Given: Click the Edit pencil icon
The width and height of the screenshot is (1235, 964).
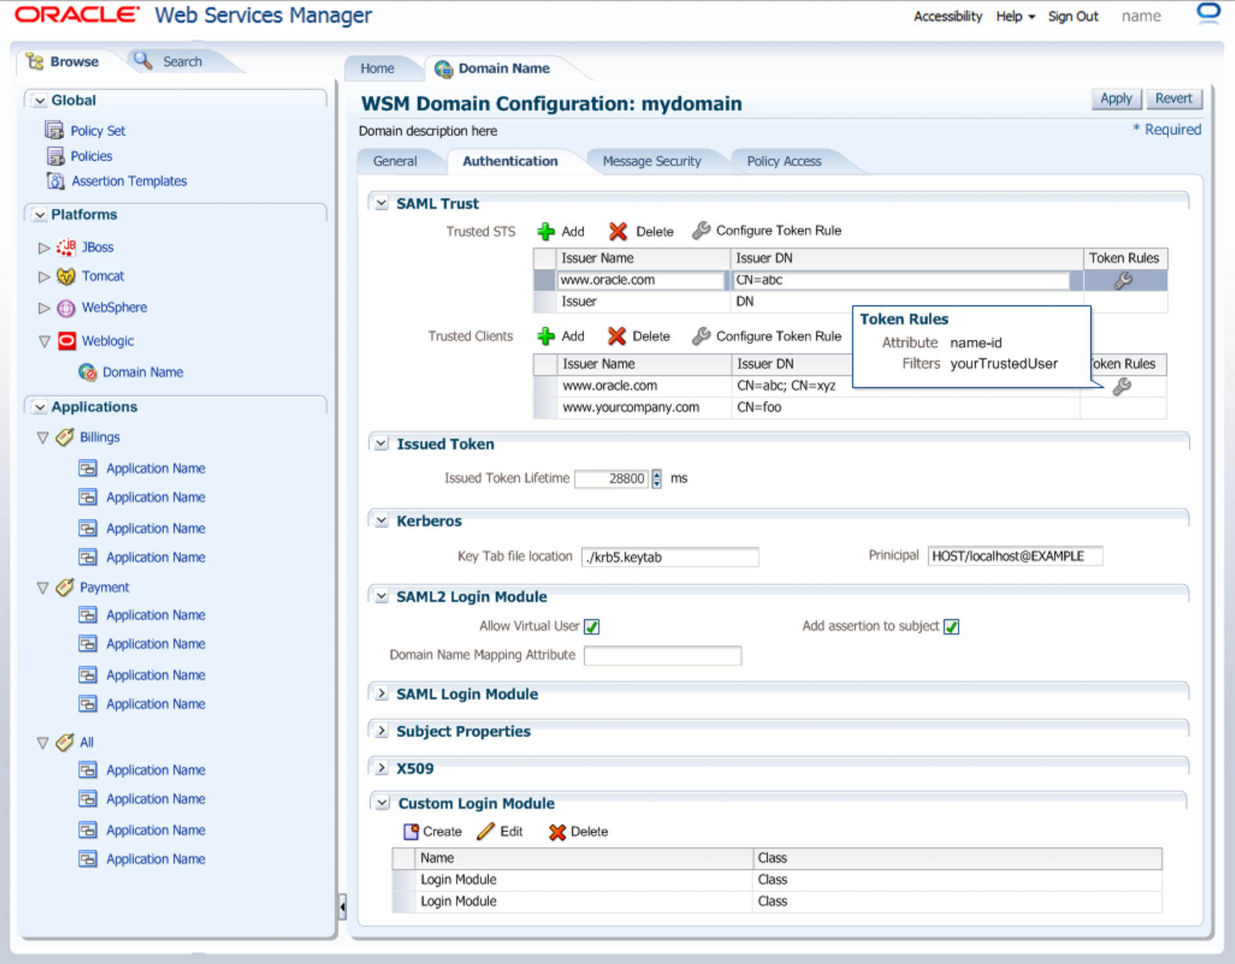Looking at the screenshot, I should point(486,831).
